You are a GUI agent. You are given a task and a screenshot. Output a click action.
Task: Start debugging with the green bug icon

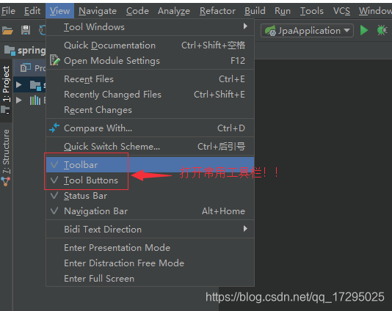[x=382, y=30]
